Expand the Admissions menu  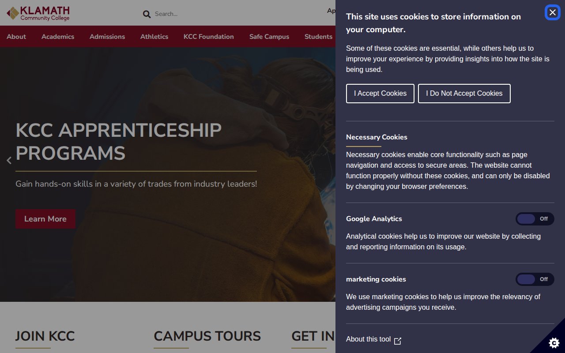click(107, 37)
